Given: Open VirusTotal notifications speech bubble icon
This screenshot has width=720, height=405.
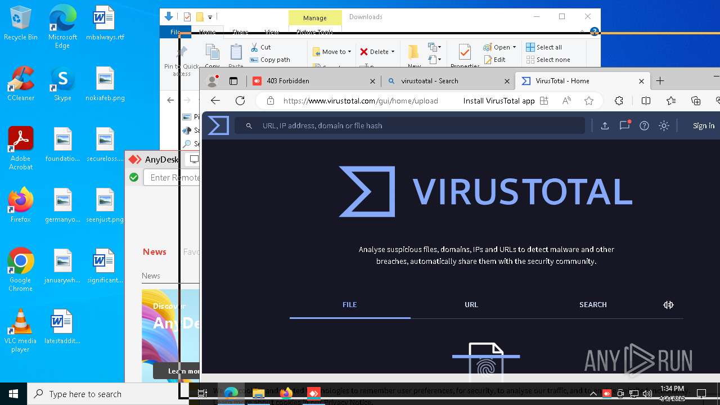Looking at the screenshot, I should 624,125.
